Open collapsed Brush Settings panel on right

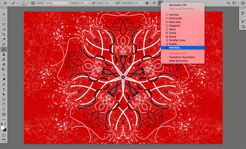coord(243,21)
